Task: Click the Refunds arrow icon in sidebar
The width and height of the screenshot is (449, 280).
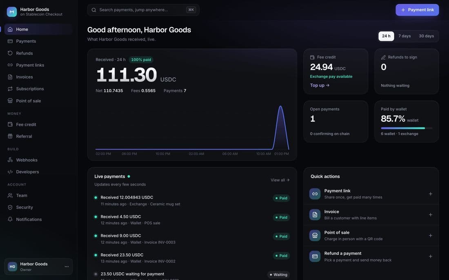Action: pos(10,53)
